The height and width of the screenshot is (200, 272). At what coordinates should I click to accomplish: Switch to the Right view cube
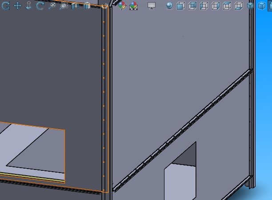(216, 6)
